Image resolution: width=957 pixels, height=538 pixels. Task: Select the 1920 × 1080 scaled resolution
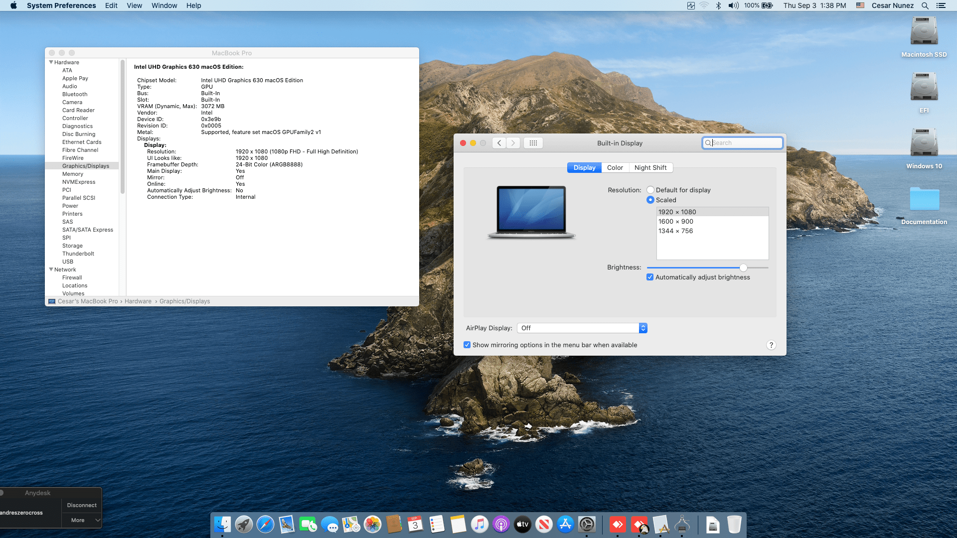(712, 212)
